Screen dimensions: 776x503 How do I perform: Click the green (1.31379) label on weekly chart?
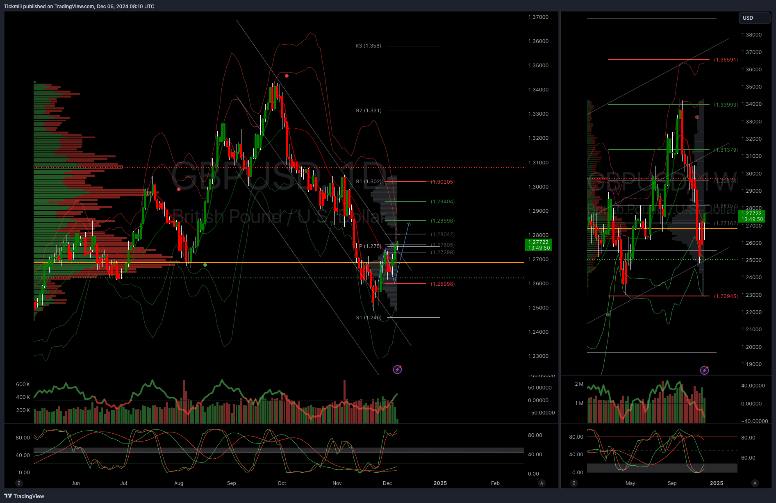726,150
